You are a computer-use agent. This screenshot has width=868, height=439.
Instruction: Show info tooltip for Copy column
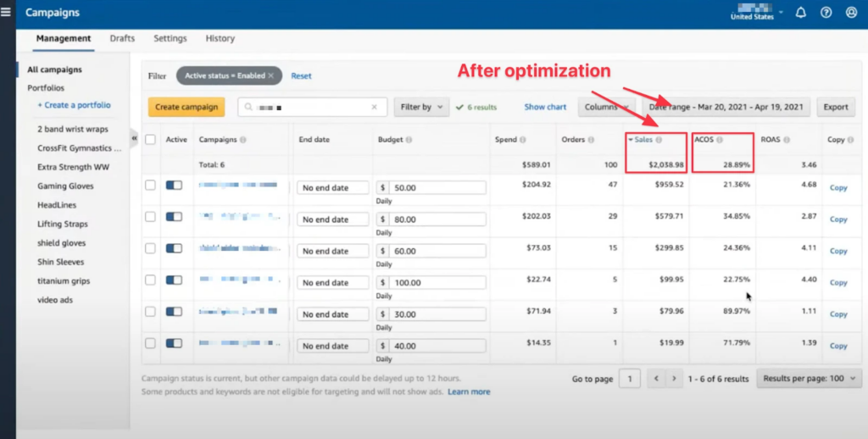[x=851, y=140]
